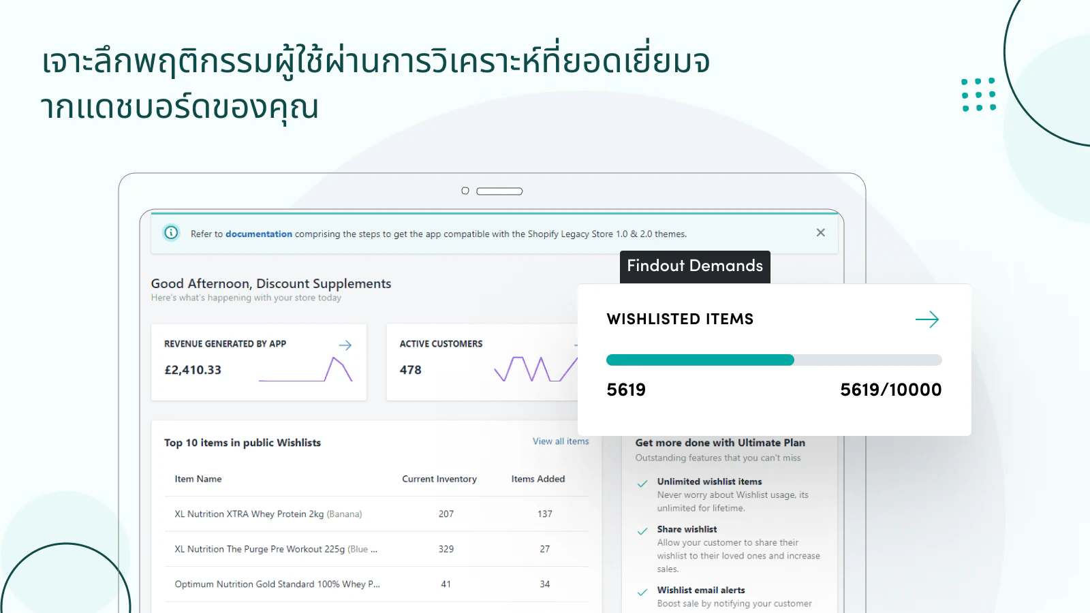This screenshot has width=1090, height=613.
Task: Click the Unlimited wishlist items feature title
Action: pyautogui.click(x=709, y=482)
